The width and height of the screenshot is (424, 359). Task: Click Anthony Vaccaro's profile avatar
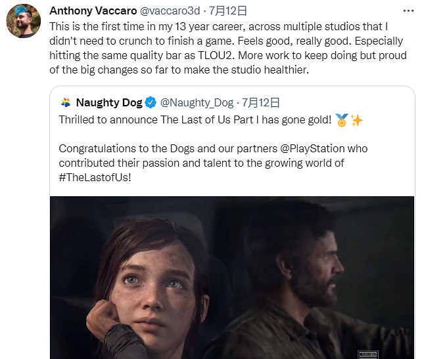(x=24, y=20)
